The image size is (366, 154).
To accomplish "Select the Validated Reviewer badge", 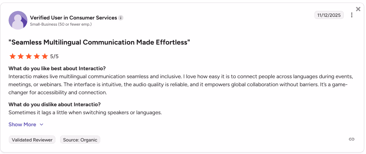I will [32, 140].
